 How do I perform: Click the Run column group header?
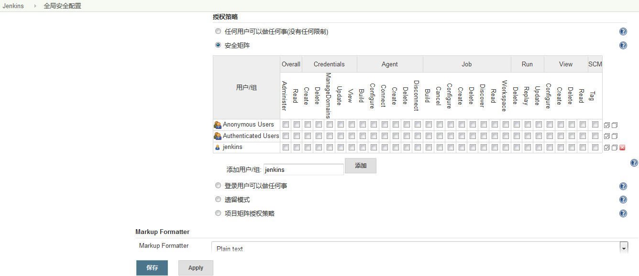click(x=528, y=64)
